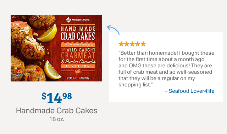Click the review quote text
227x134 pixels.
point(166,69)
